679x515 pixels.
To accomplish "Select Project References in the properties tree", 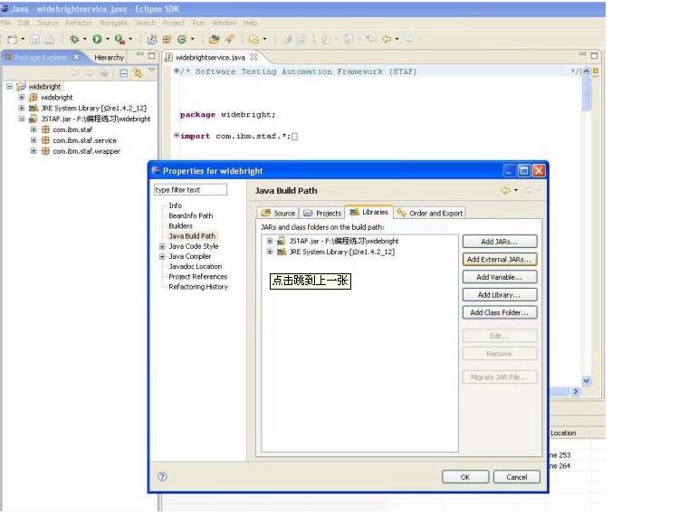I will 197,277.
